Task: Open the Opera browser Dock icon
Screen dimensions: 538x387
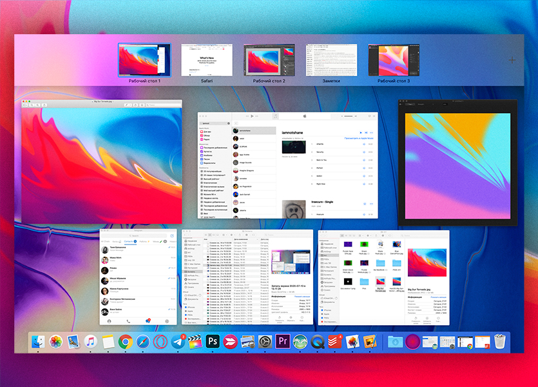Action: [160, 342]
